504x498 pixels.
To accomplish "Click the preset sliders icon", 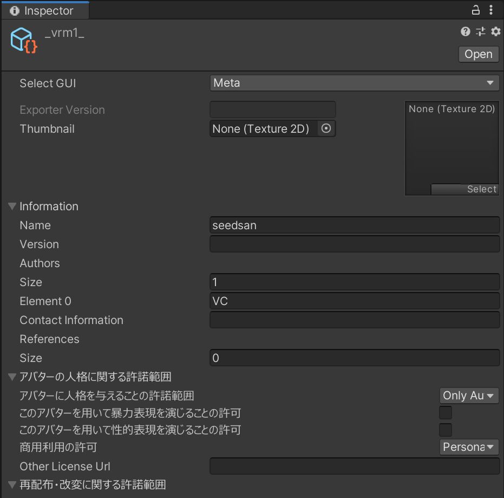I will point(481,31).
